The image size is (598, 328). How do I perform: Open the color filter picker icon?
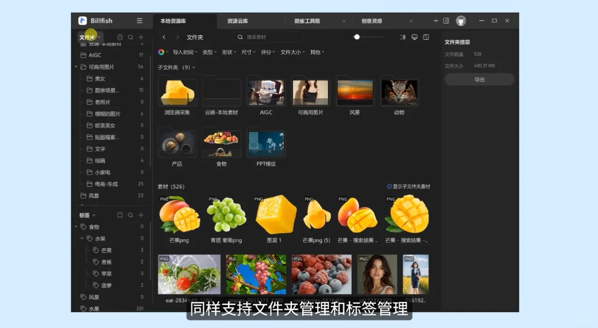click(x=161, y=52)
